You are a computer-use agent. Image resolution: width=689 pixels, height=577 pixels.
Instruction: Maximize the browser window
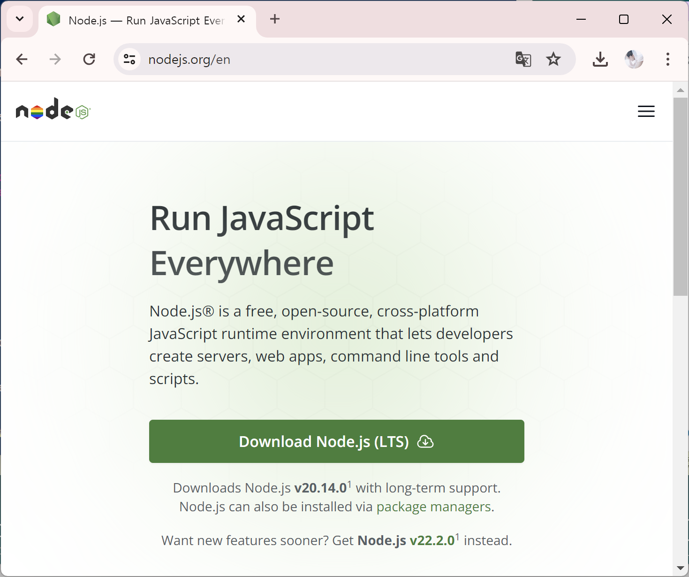[x=624, y=19]
